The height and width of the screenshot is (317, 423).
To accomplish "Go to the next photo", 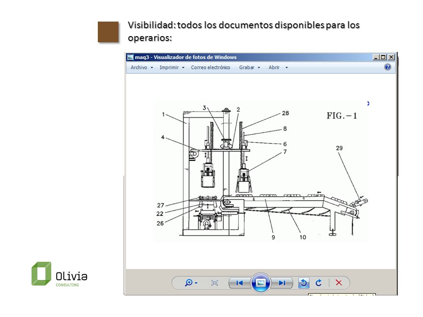I will [282, 283].
